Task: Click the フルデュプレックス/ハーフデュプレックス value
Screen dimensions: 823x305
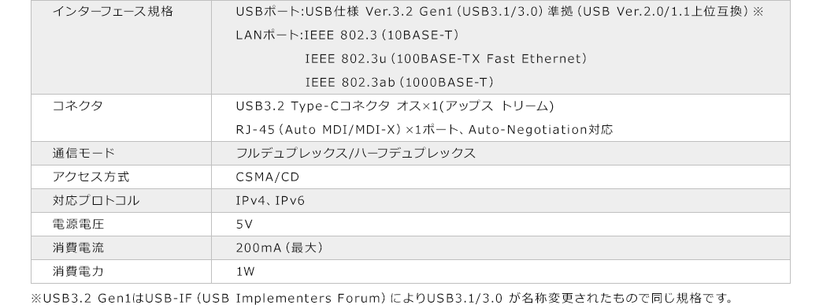Action: coord(356,153)
